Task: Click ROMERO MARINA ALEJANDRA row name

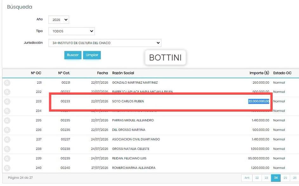Action: [x=134, y=168]
